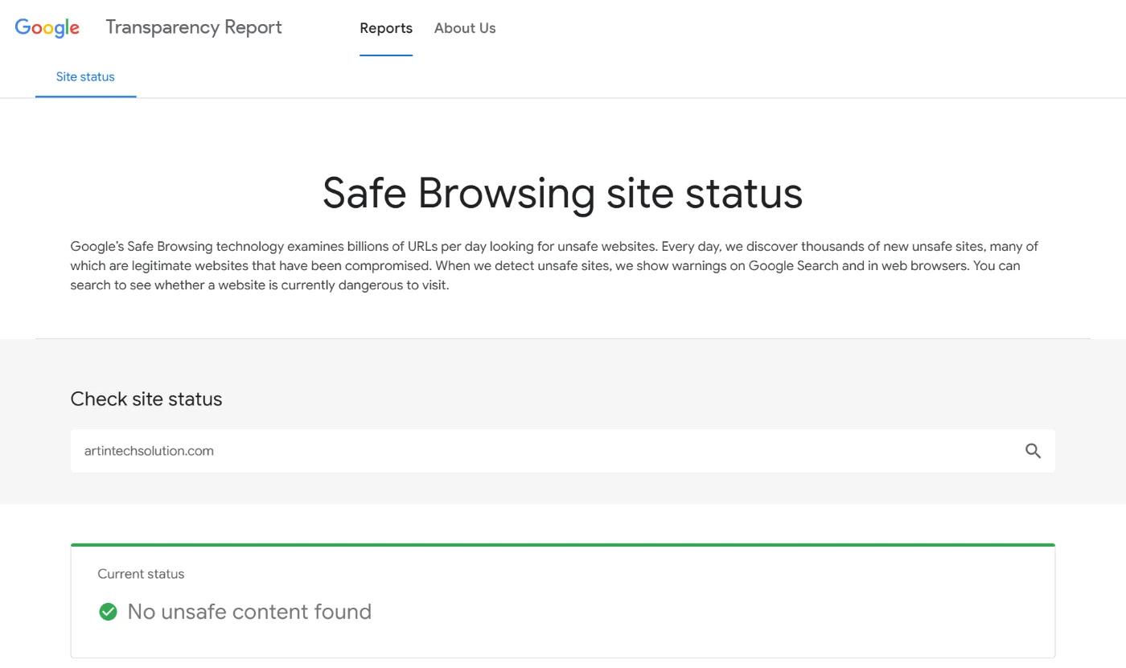
Task: Click the Current status label
Action: (x=141, y=574)
